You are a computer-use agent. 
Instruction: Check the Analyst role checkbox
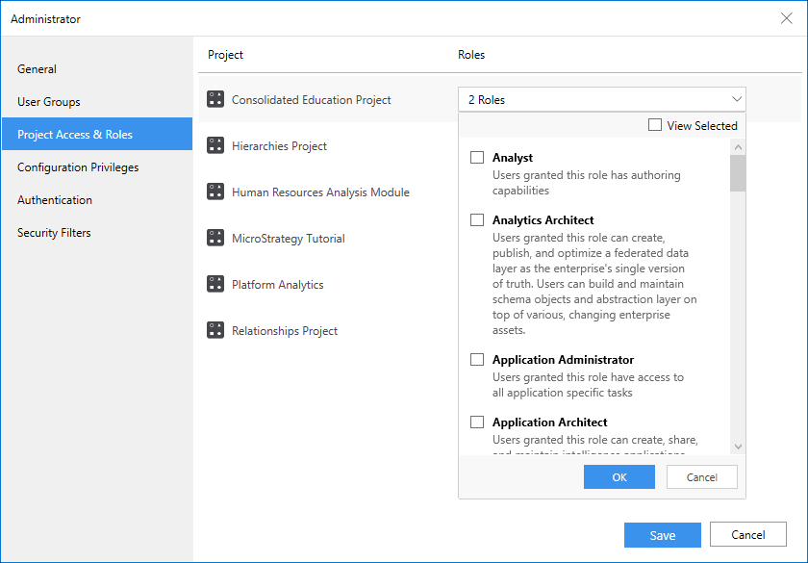pyautogui.click(x=477, y=158)
